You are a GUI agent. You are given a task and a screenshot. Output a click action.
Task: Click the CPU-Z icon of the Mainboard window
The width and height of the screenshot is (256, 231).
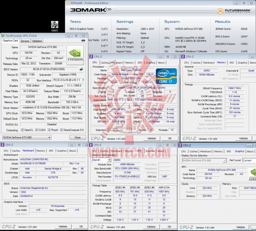(2, 145)
